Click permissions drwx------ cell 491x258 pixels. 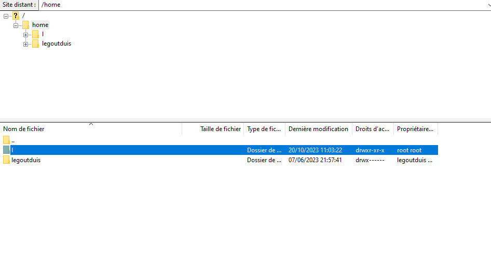click(370, 160)
